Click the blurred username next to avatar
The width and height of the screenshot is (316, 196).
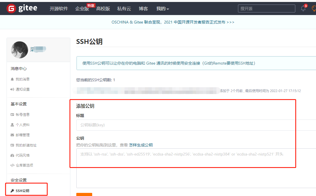[38, 49]
